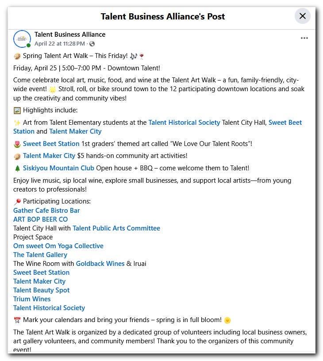This screenshot has width=323, height=361.
Task: Open the April 22 at 11:28 PM timestamp
Action: tap(60, 43)
